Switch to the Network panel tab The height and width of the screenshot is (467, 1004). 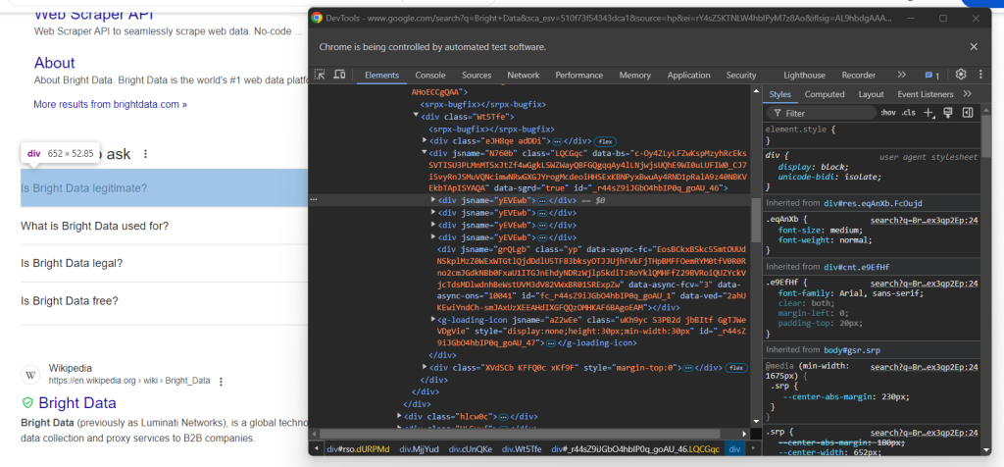click(523, 75)
